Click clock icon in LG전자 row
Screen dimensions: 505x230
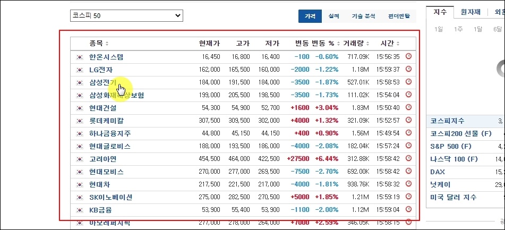click(409, 69)
